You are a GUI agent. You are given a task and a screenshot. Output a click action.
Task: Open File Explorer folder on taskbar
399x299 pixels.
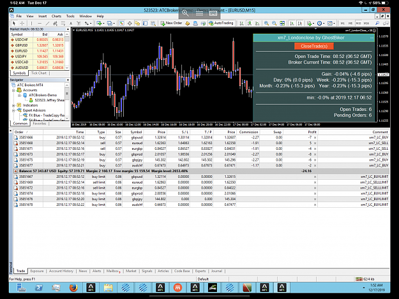(108, 288)
